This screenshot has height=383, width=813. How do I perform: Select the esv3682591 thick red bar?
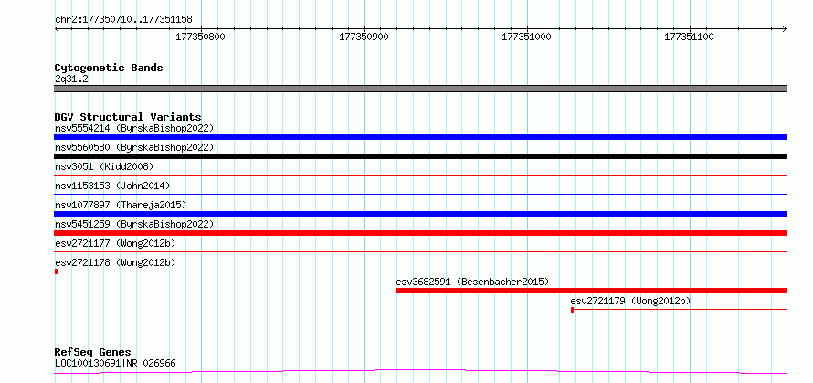[592, 291]
